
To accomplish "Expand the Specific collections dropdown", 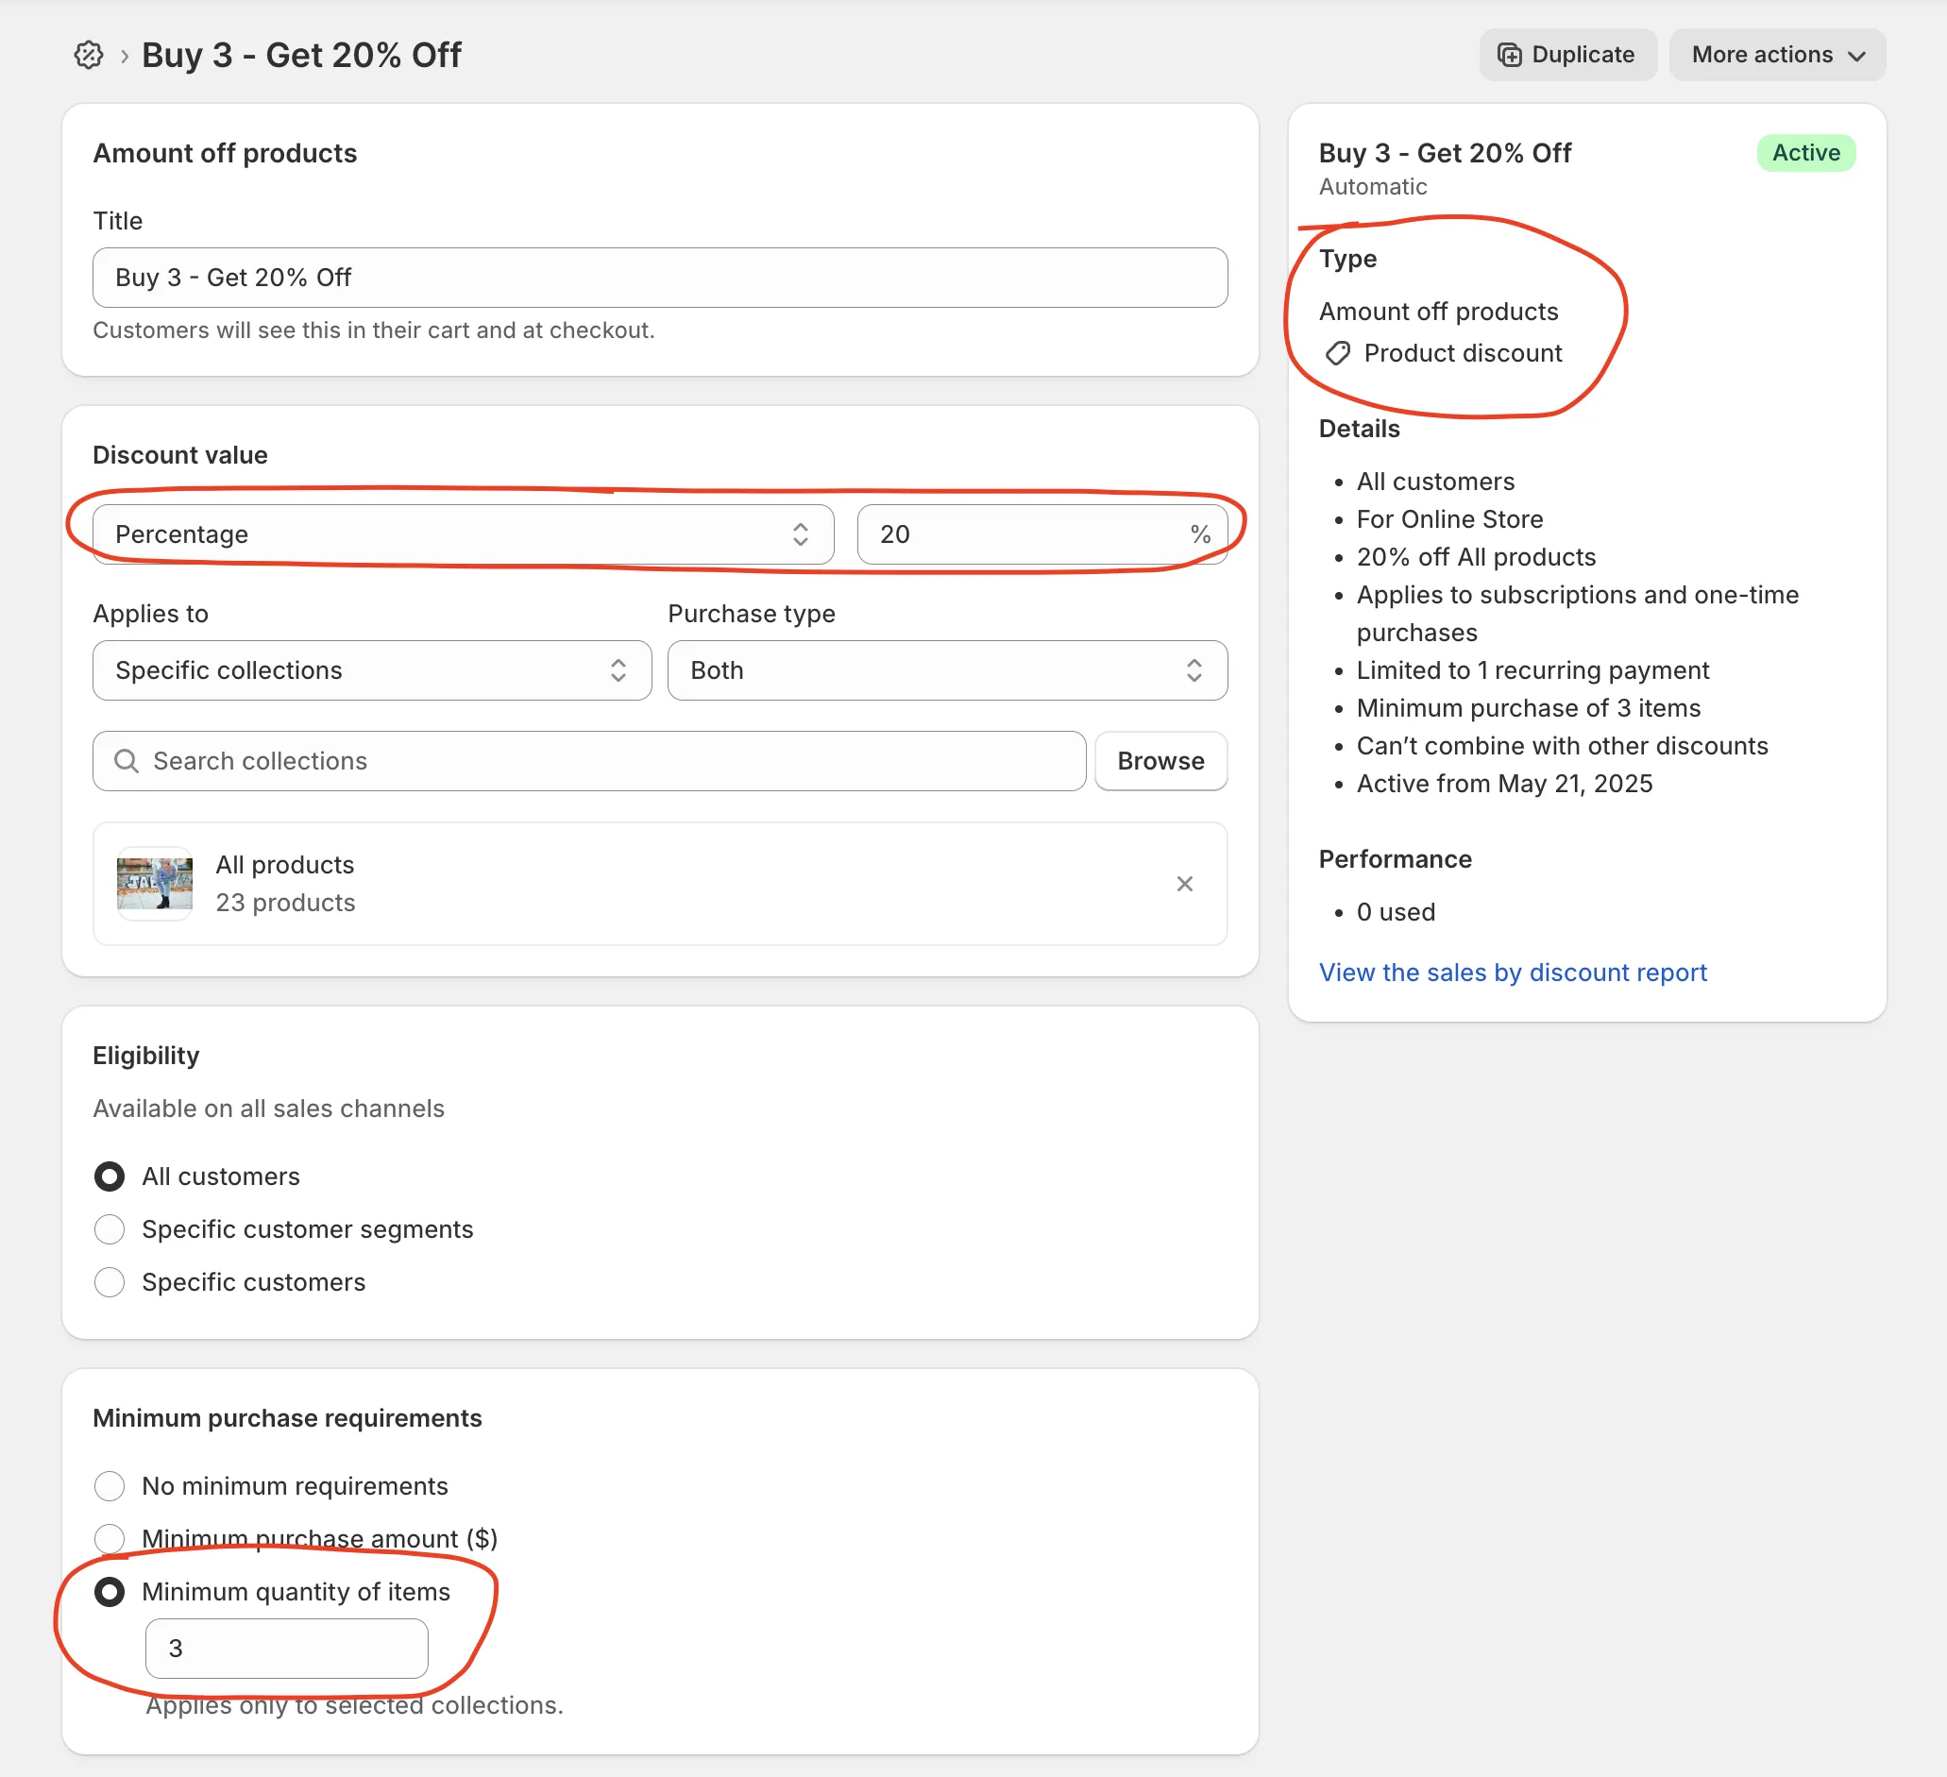I will [x=372, y=670].
